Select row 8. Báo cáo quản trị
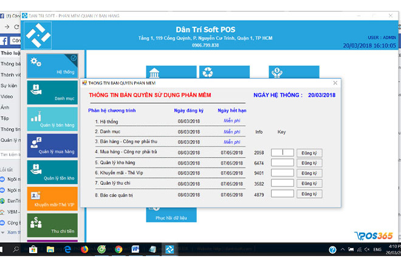The width and height of the screenshot is (401, 267). point(114,195)
